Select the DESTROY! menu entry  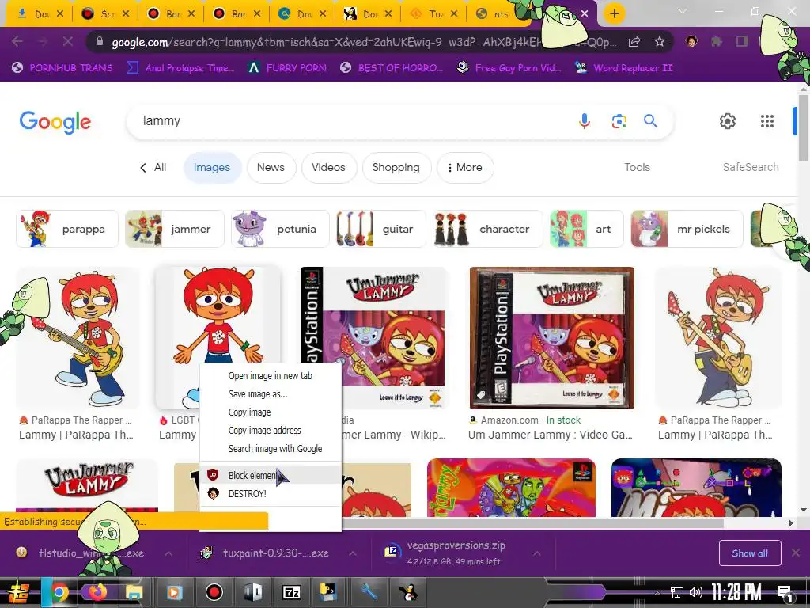pos(271,494)
